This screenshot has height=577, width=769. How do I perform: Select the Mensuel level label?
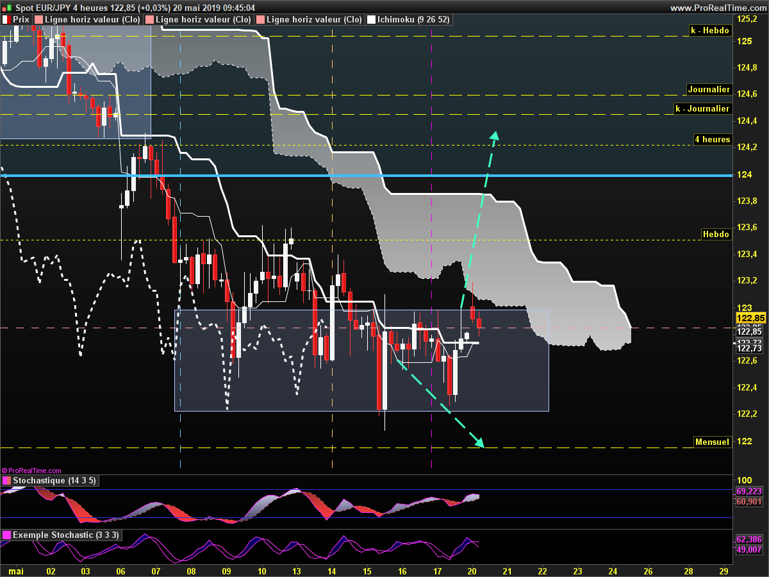713,442
